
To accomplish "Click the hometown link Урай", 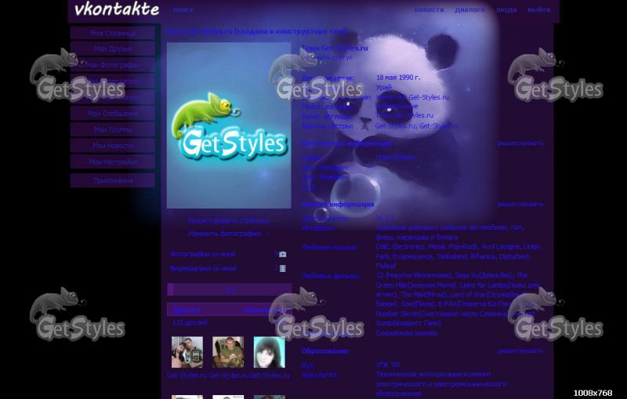I will 383,87.
